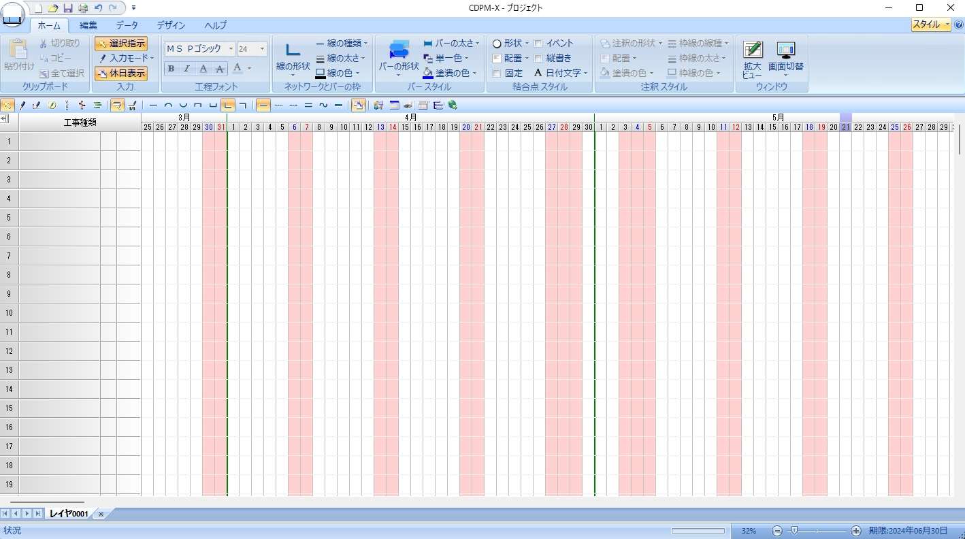This screenshot has height=539, width=965.
Task: Select the downward arc line shape tool
Action: pos(182,105)
